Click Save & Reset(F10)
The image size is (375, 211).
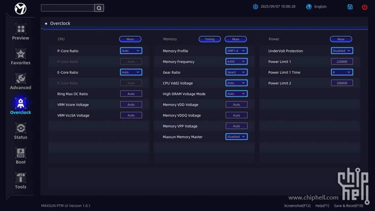pos(349,206)
